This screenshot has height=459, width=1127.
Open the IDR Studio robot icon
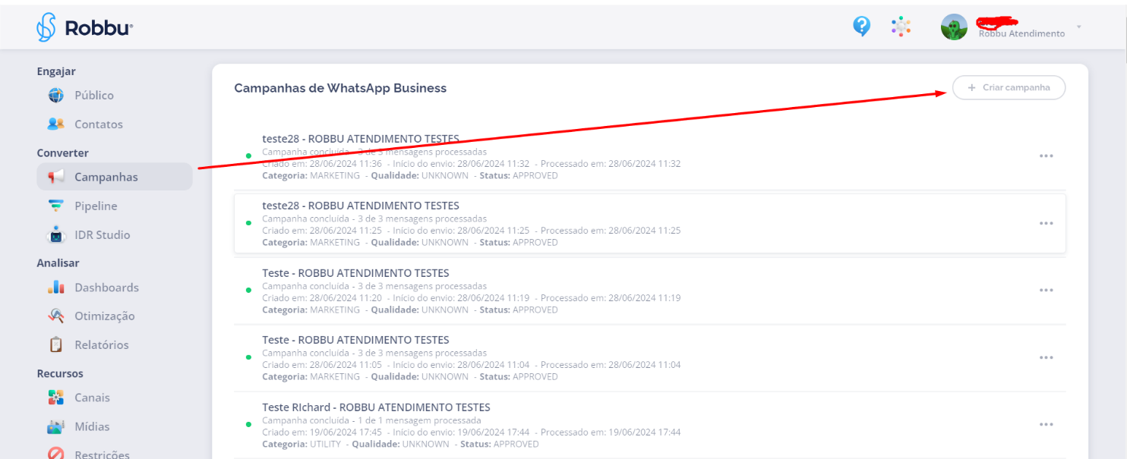56,235
